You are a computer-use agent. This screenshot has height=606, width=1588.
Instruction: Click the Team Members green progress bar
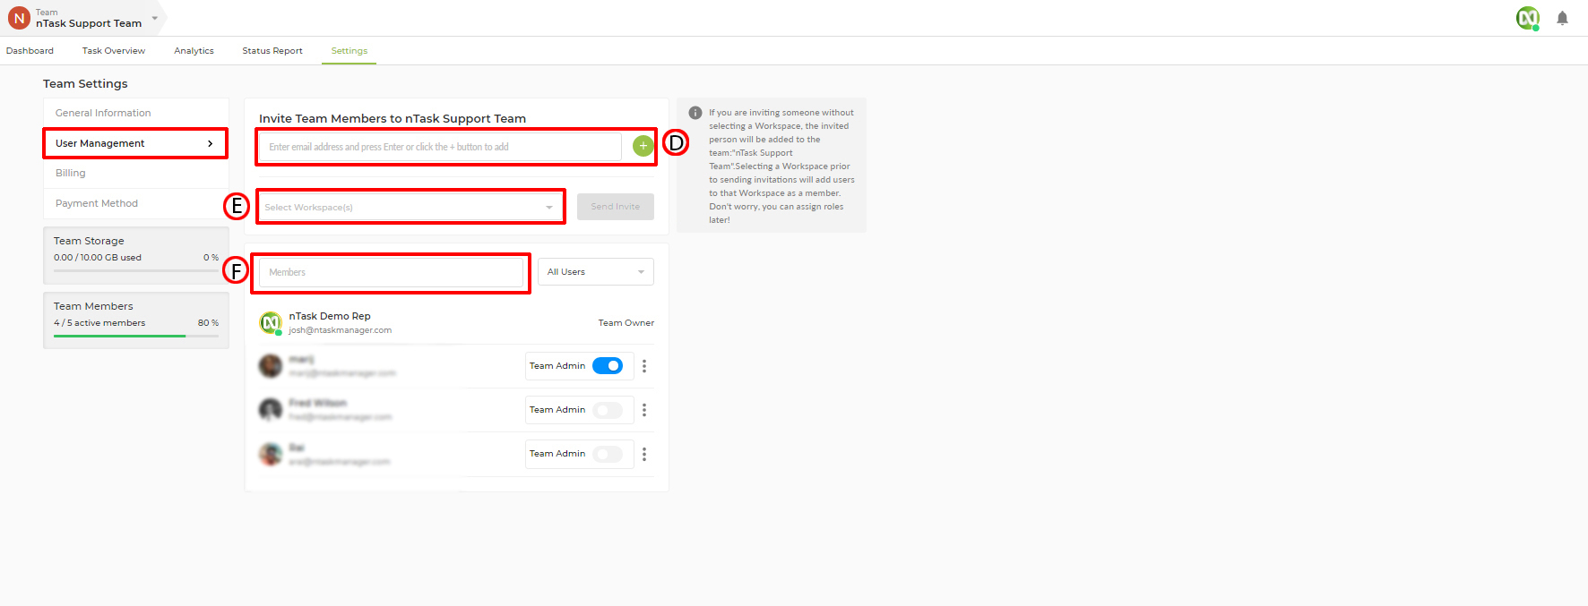click(x=136, y=336)
